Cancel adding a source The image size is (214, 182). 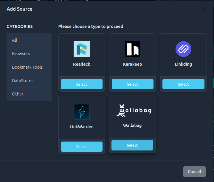coord(194,172)
